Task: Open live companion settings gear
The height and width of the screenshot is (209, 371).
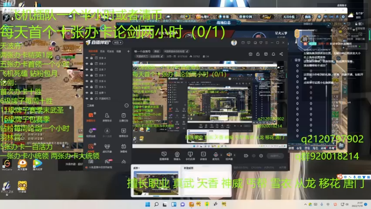Action: pyautogui.click(x=261, y=156)
